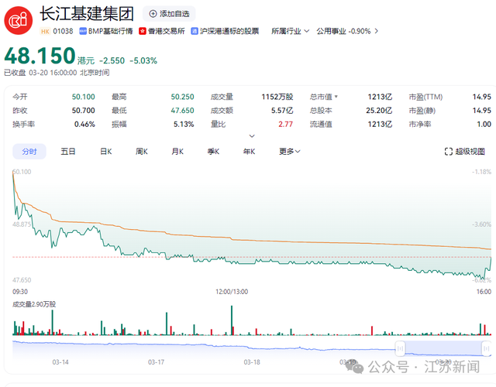Add stock via 添加自选 button
Image resolution: width=496 pixels, height=387 pixels.
pos(169,14)
